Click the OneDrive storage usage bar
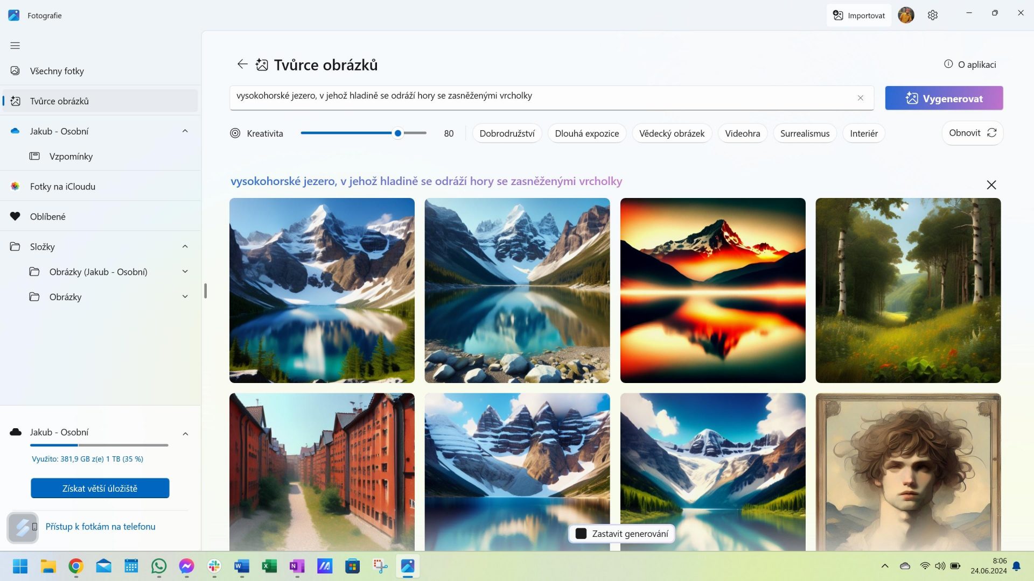 click(99, 445)
